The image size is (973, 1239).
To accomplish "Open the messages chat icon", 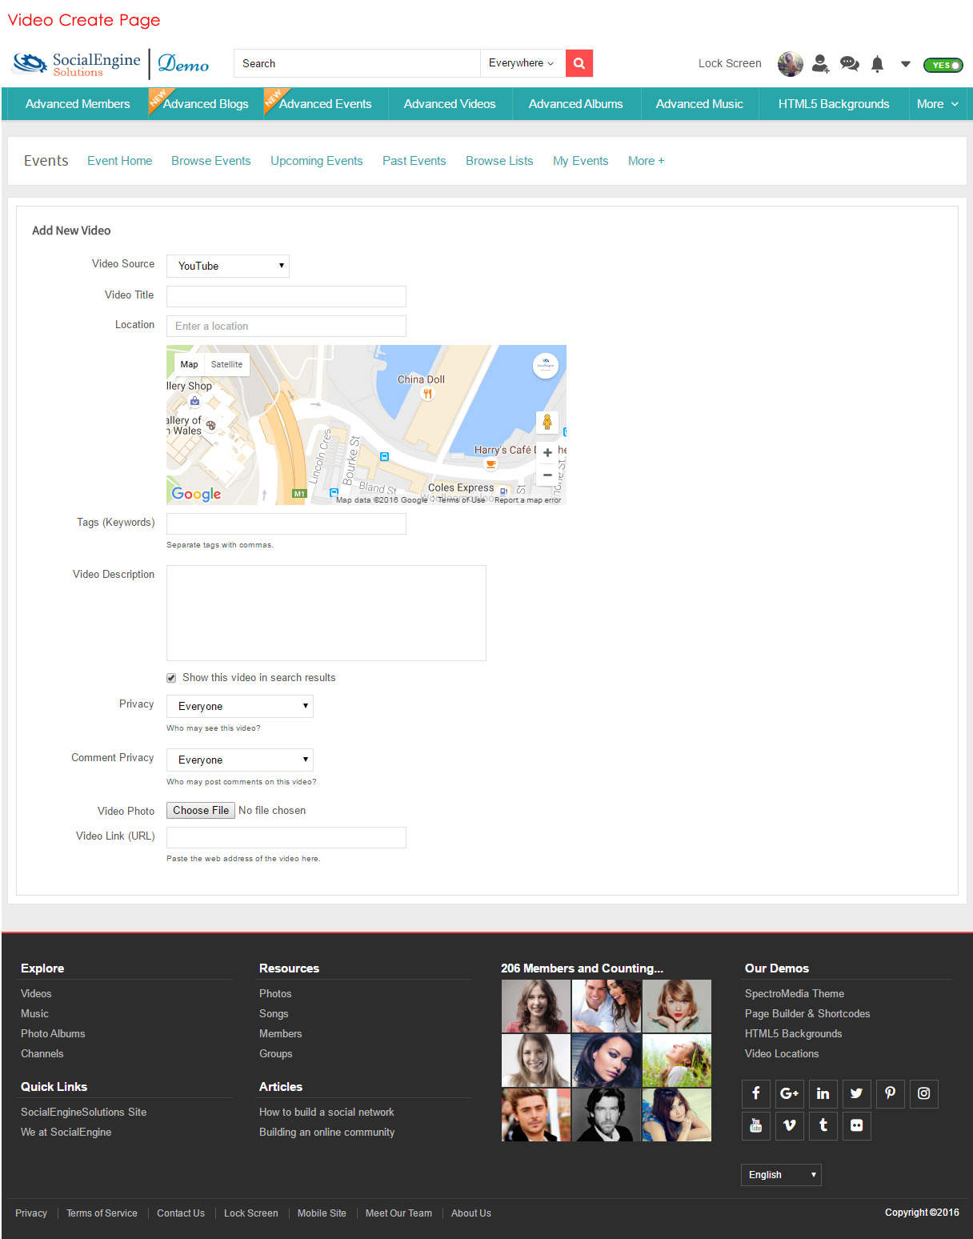I will click(x=849, y=63).
